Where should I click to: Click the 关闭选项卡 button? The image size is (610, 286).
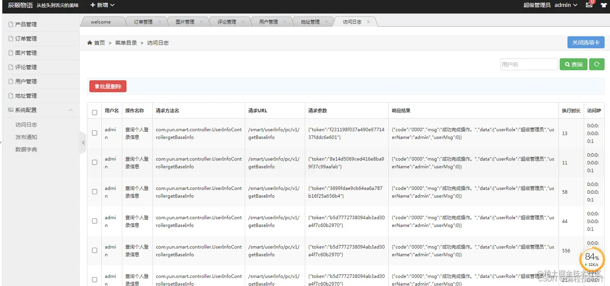586,42
